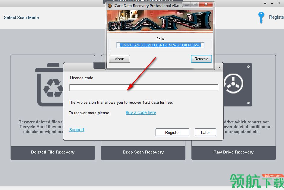284x190 pixels.
Task: Select Deleted File Recovery mode
Action: 53,152
